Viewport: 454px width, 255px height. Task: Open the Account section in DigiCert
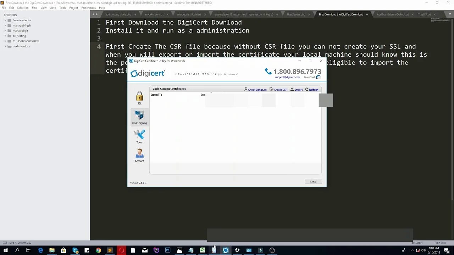tap(139, 155)
